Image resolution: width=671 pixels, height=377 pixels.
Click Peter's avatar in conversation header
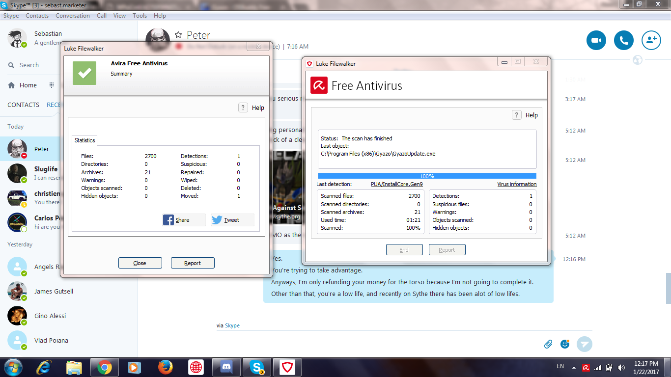tap(158, 40)
